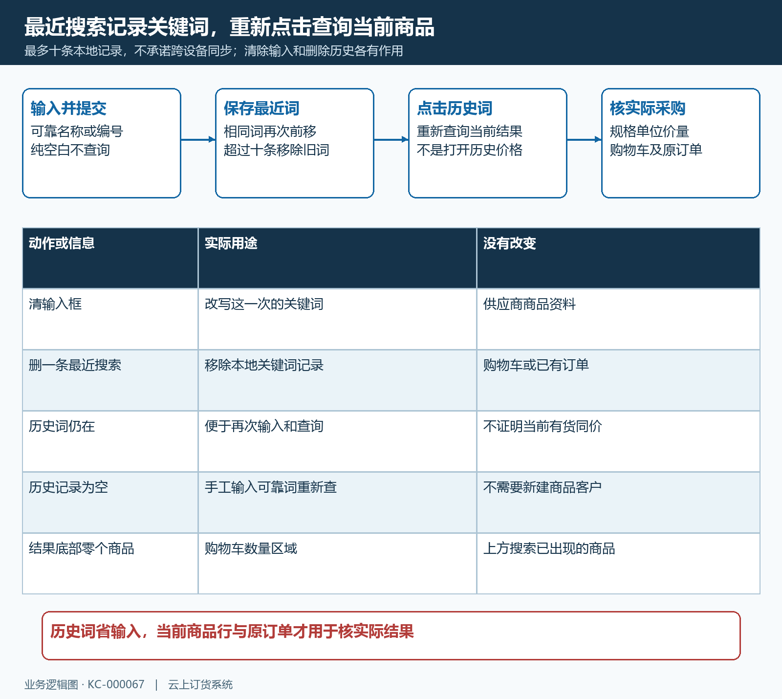Click '不是打开历史价格' text
The height and width of the screenshot is (699, 782).
click(469, 150)
